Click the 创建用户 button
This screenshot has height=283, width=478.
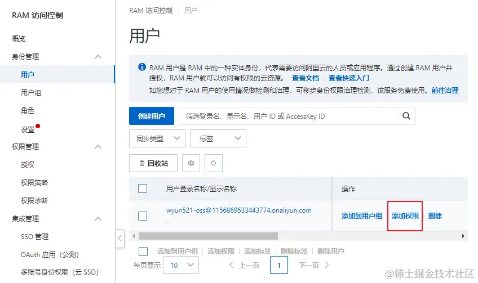pos(152,116)
